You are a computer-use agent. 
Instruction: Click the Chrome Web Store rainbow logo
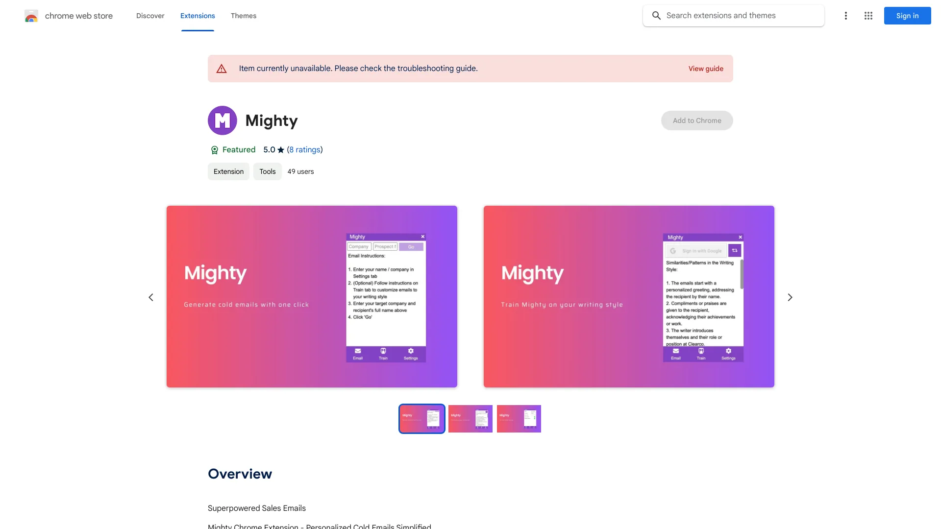tap(31, 16)
